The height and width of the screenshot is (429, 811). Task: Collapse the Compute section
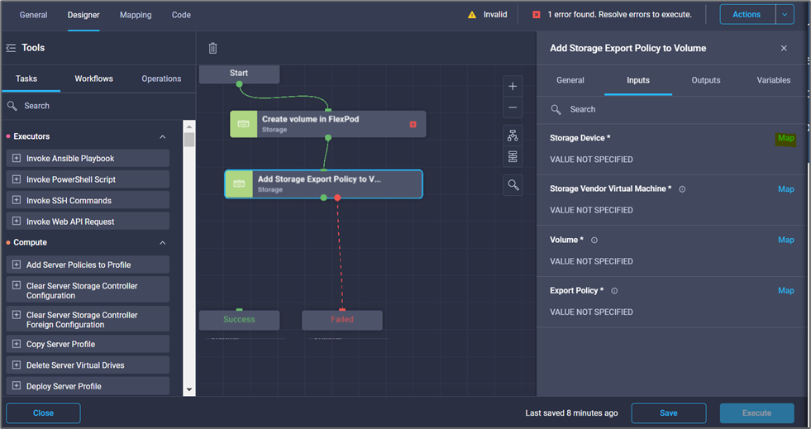162,243
